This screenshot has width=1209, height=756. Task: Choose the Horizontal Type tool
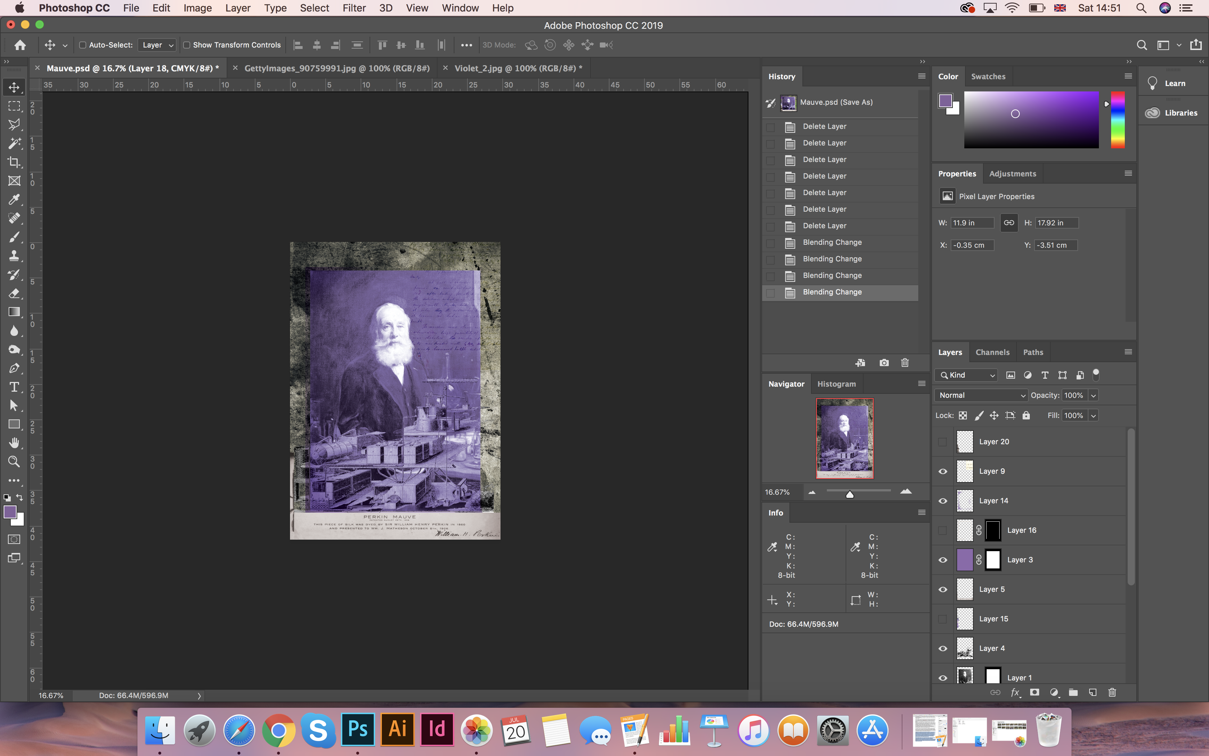[x=14, y=387]
